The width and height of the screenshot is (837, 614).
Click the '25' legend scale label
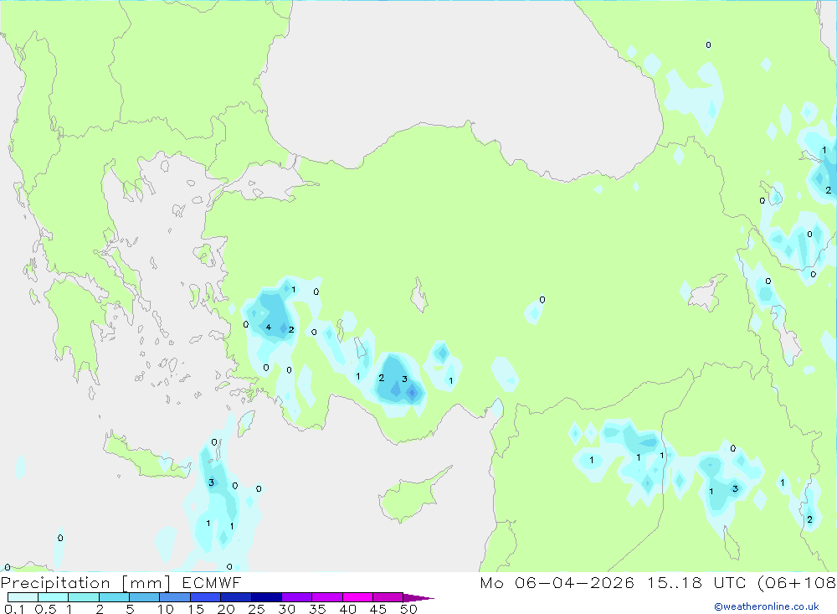[x=256, y=609]
